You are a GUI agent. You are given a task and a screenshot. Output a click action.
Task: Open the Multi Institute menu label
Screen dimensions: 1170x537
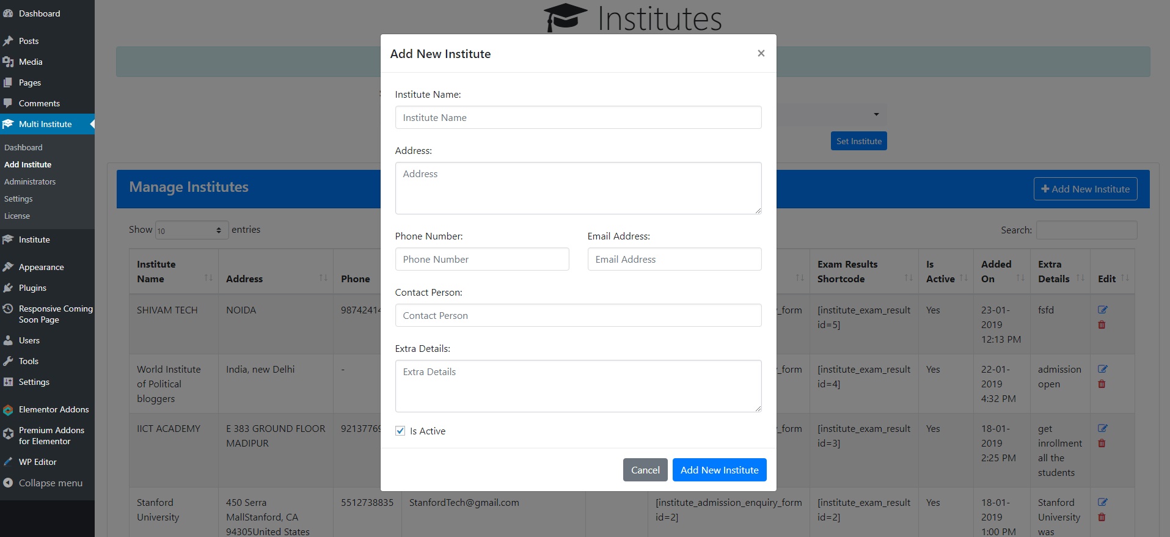tap(45, 124)
